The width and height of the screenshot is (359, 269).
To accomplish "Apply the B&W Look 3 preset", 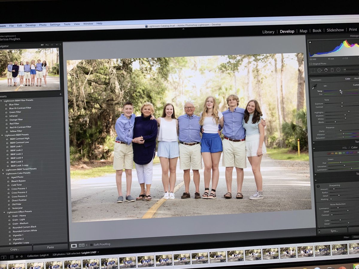I will (x=16, y=154).
